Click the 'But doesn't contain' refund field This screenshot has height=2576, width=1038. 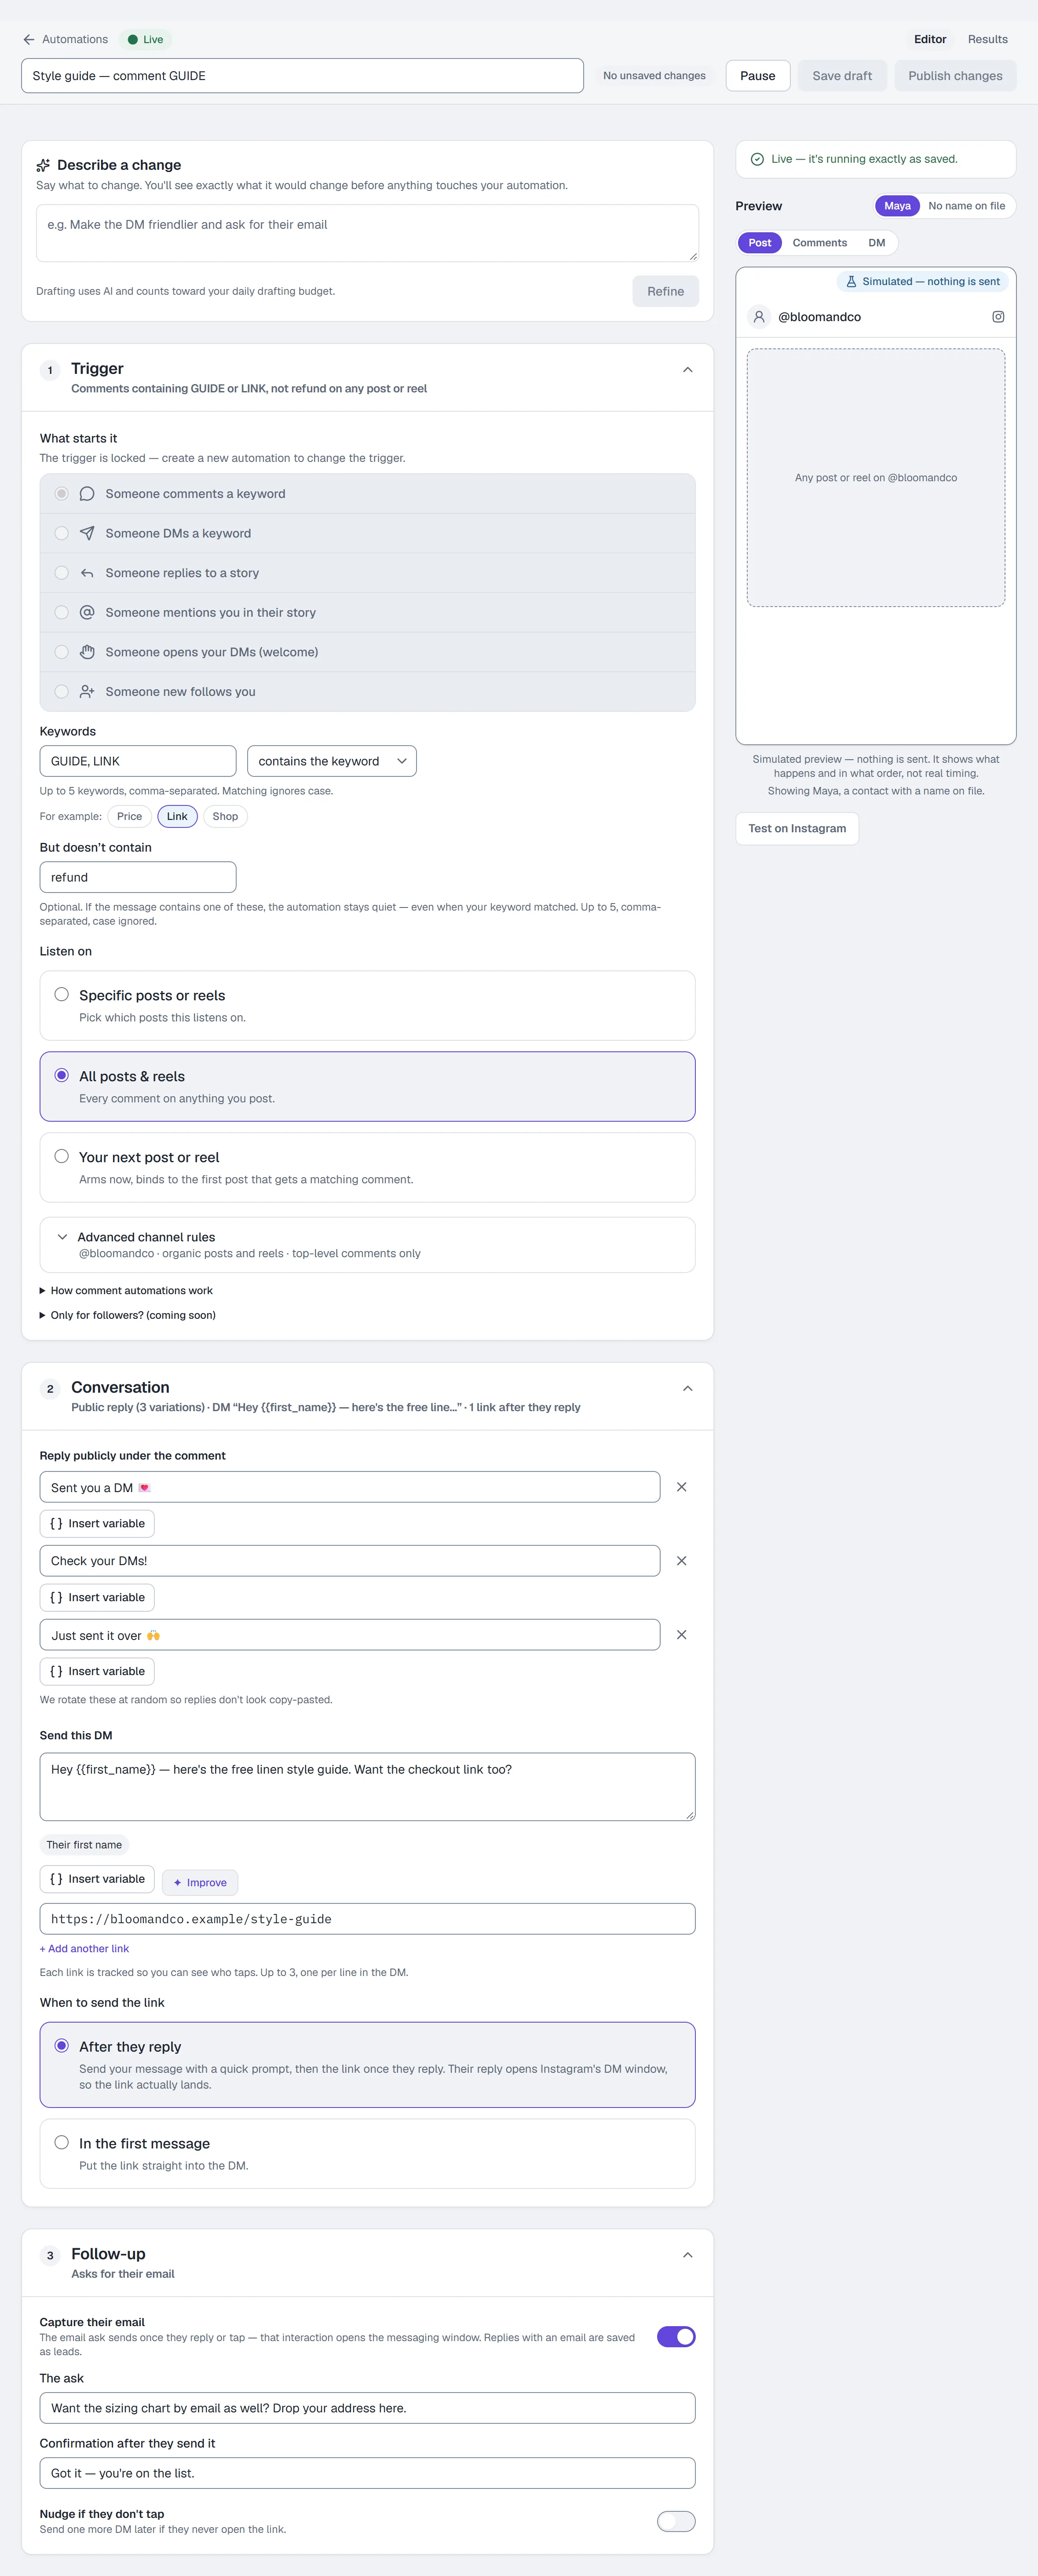pos(138,877)
